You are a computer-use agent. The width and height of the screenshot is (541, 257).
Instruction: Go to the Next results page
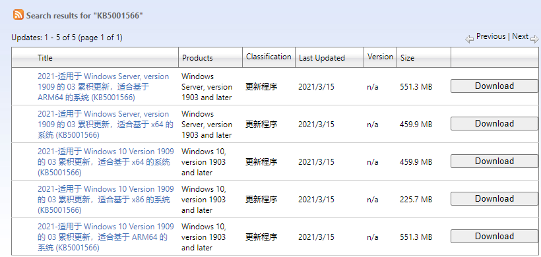click(520, 36)
